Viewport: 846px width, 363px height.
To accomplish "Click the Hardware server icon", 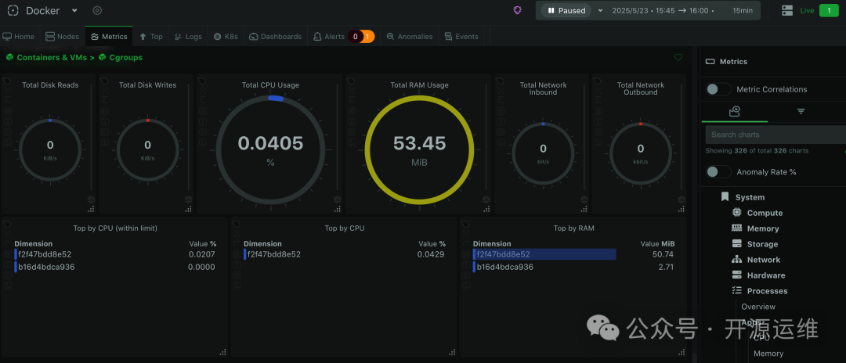I will tap(736, 275).
